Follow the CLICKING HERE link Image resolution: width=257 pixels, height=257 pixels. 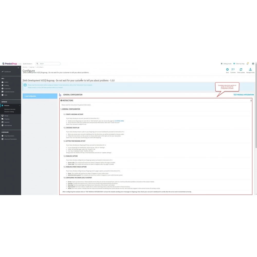119,121
